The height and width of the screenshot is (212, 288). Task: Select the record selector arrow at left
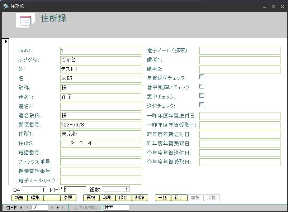[x=6, y=42]
